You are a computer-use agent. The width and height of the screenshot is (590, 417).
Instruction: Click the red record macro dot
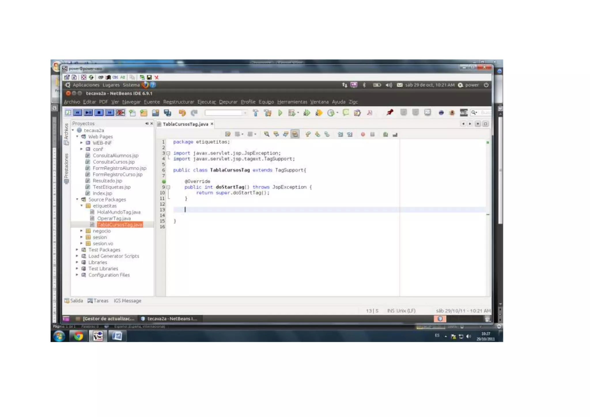363,134
